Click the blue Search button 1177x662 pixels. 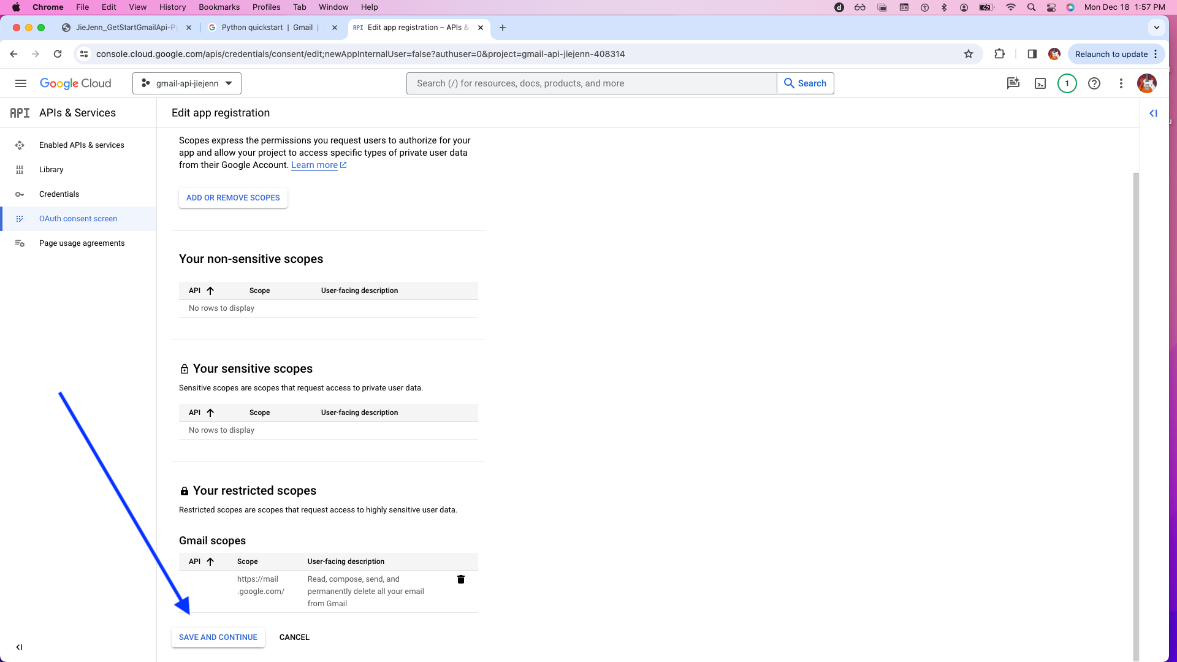pos(806,83)
